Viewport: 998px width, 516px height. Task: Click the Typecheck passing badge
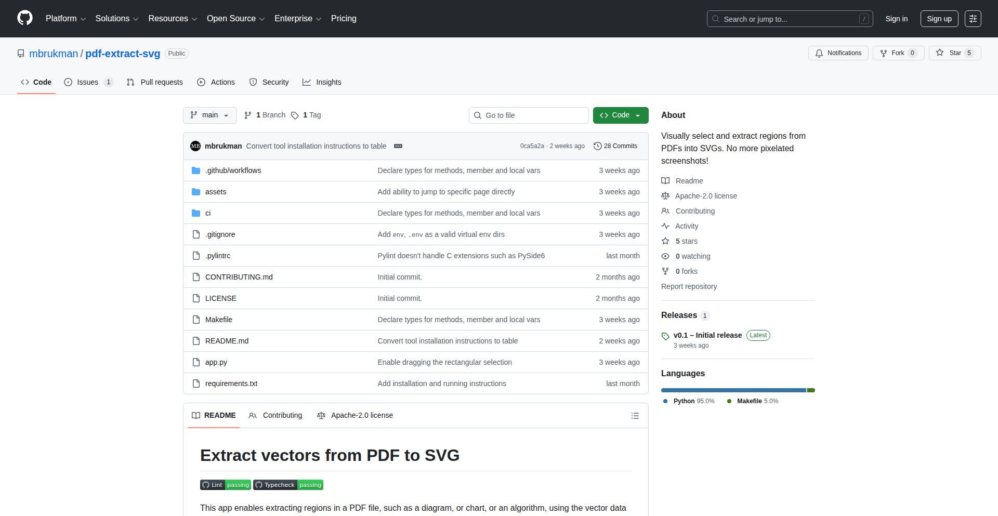coord(288,485)
